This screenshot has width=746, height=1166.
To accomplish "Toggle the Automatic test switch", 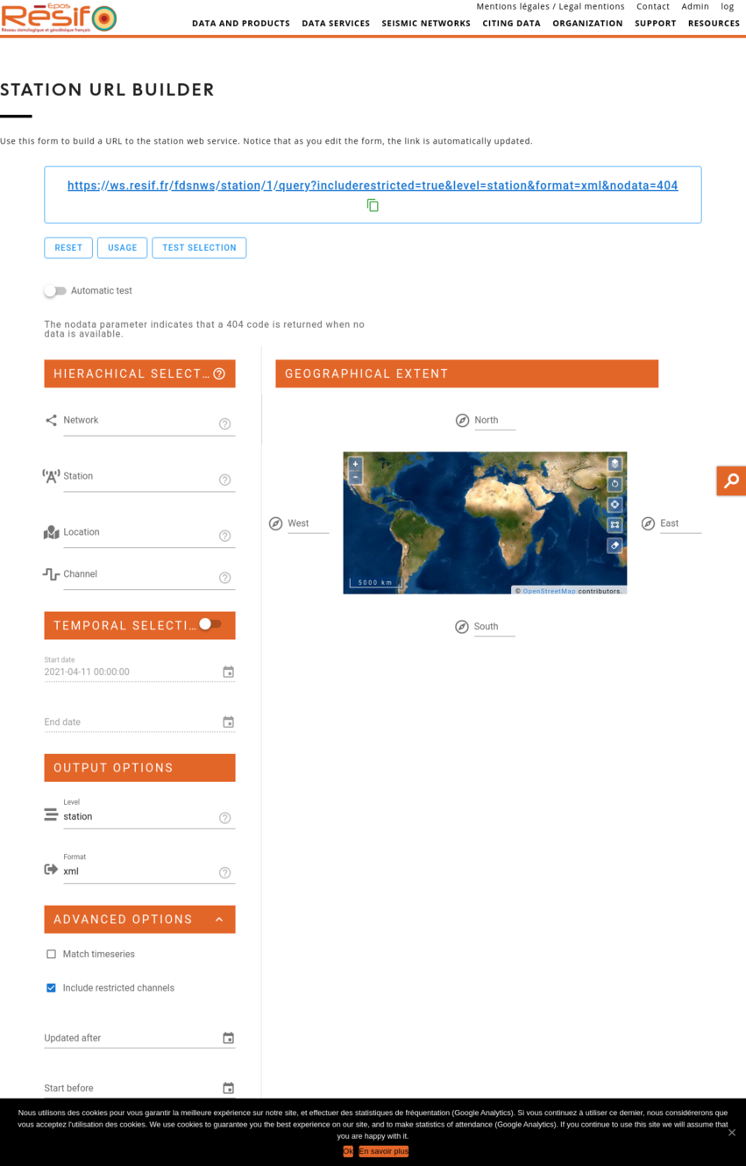I will point(55,291).
